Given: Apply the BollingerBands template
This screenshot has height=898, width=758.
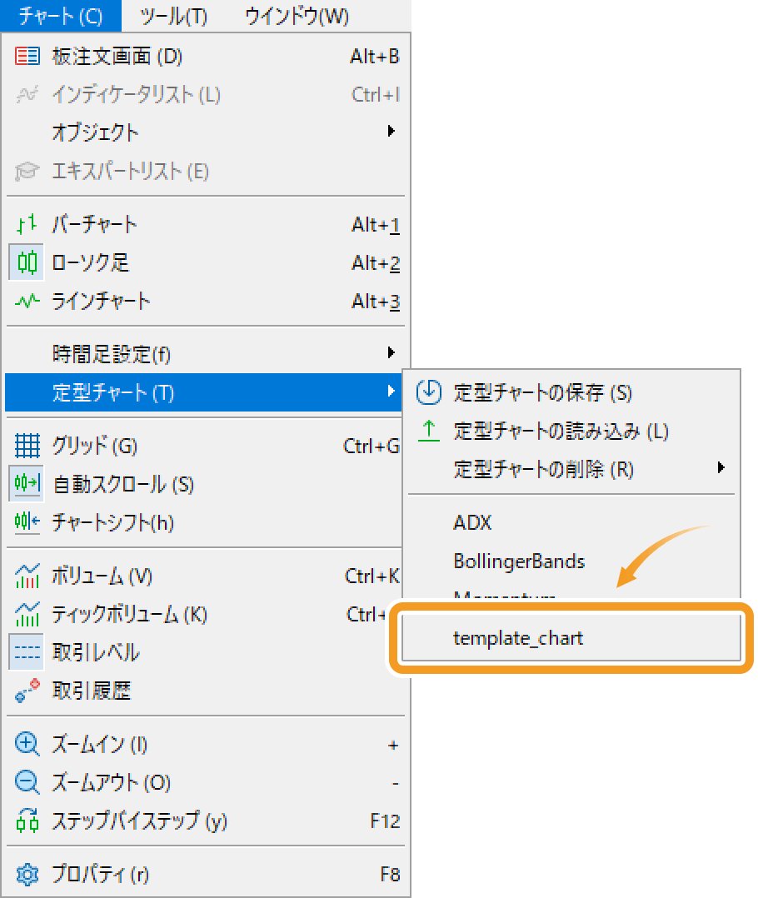Looking at the screenshot, I should click(571, 561).
